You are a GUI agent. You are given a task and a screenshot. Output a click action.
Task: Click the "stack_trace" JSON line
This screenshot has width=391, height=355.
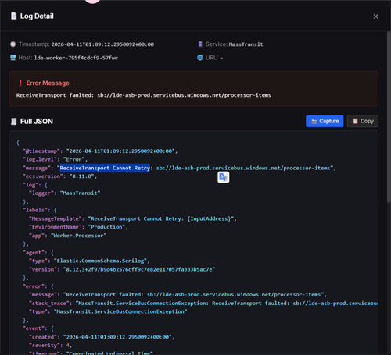coord(203,304)
